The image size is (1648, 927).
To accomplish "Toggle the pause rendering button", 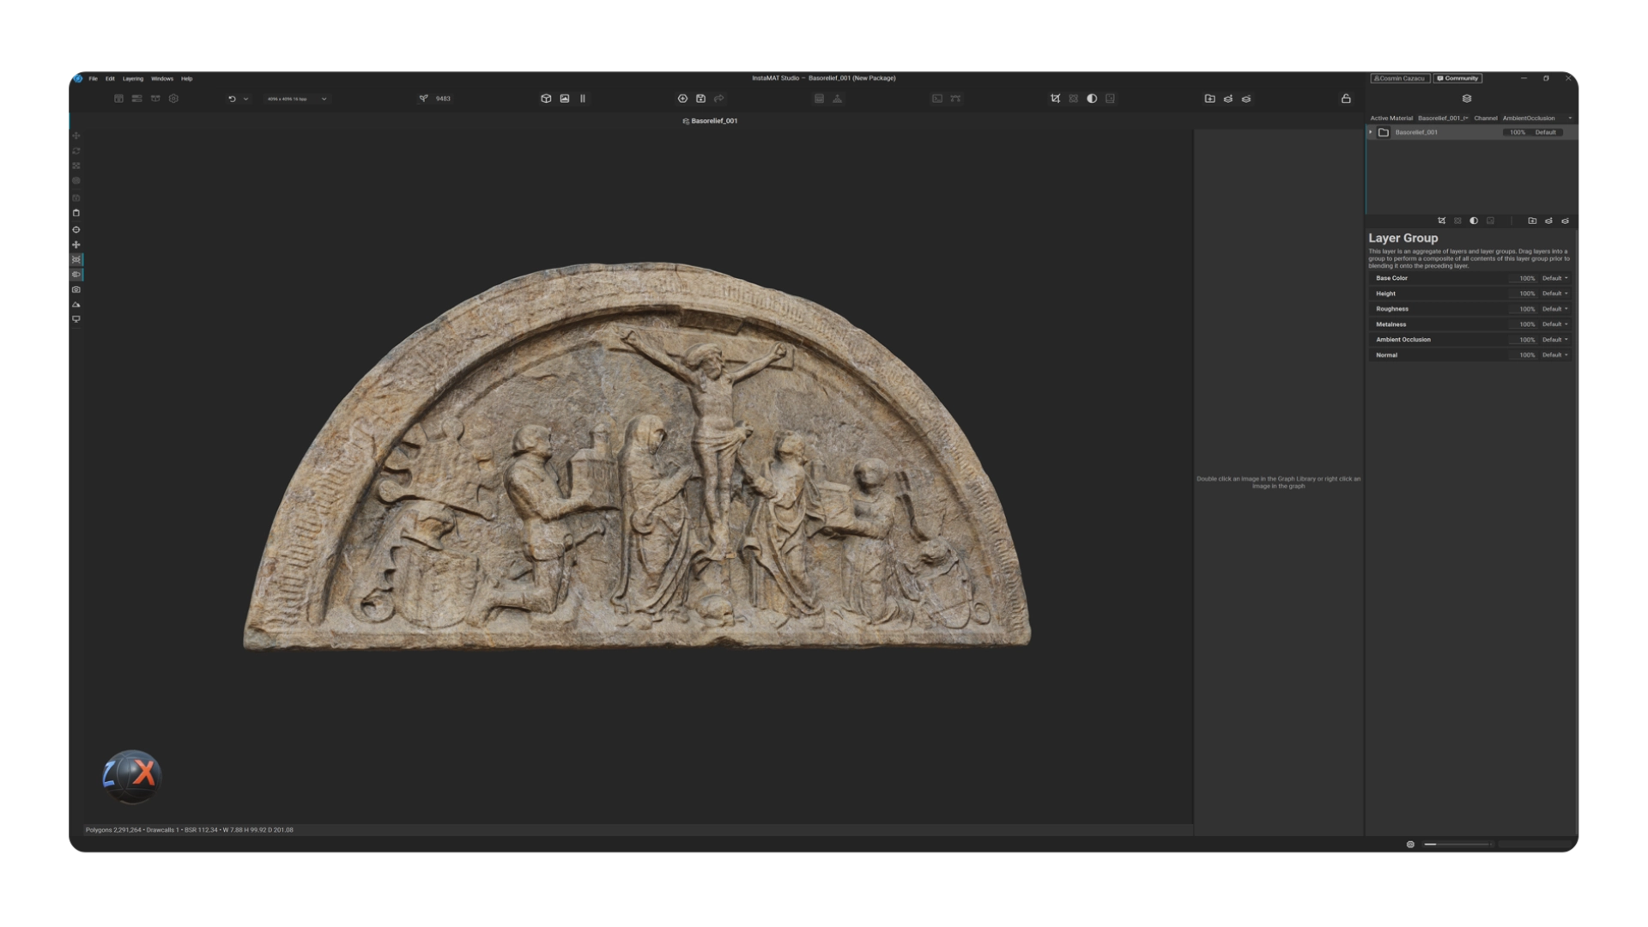I will (x=583, y=99).
